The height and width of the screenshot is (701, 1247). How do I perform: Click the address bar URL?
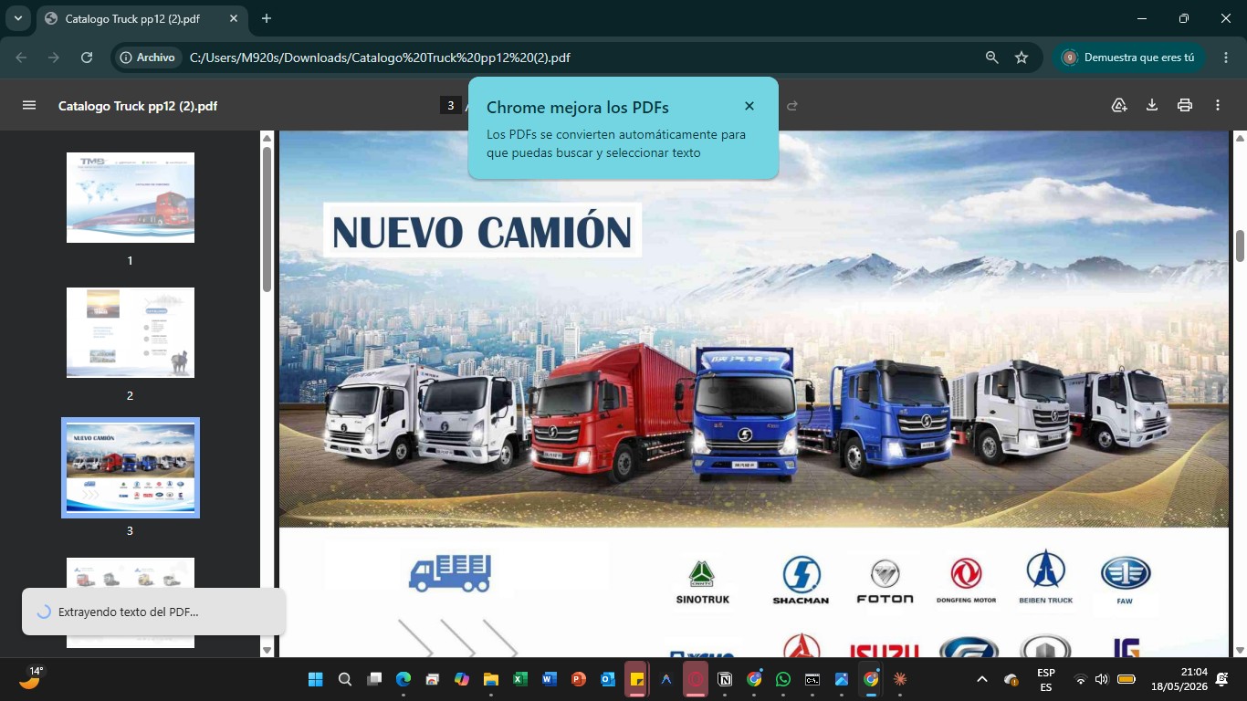click(380, 57)
